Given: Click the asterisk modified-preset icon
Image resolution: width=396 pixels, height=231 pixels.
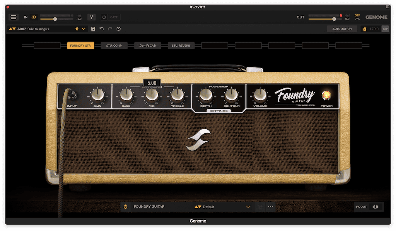Looking at the screenshot, I should [77, 29].
